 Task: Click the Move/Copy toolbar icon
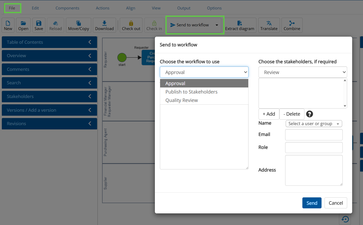79,23
